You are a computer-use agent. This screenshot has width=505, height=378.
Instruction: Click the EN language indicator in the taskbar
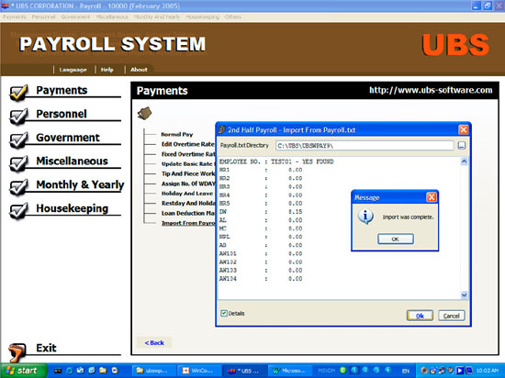click(406, 371)
